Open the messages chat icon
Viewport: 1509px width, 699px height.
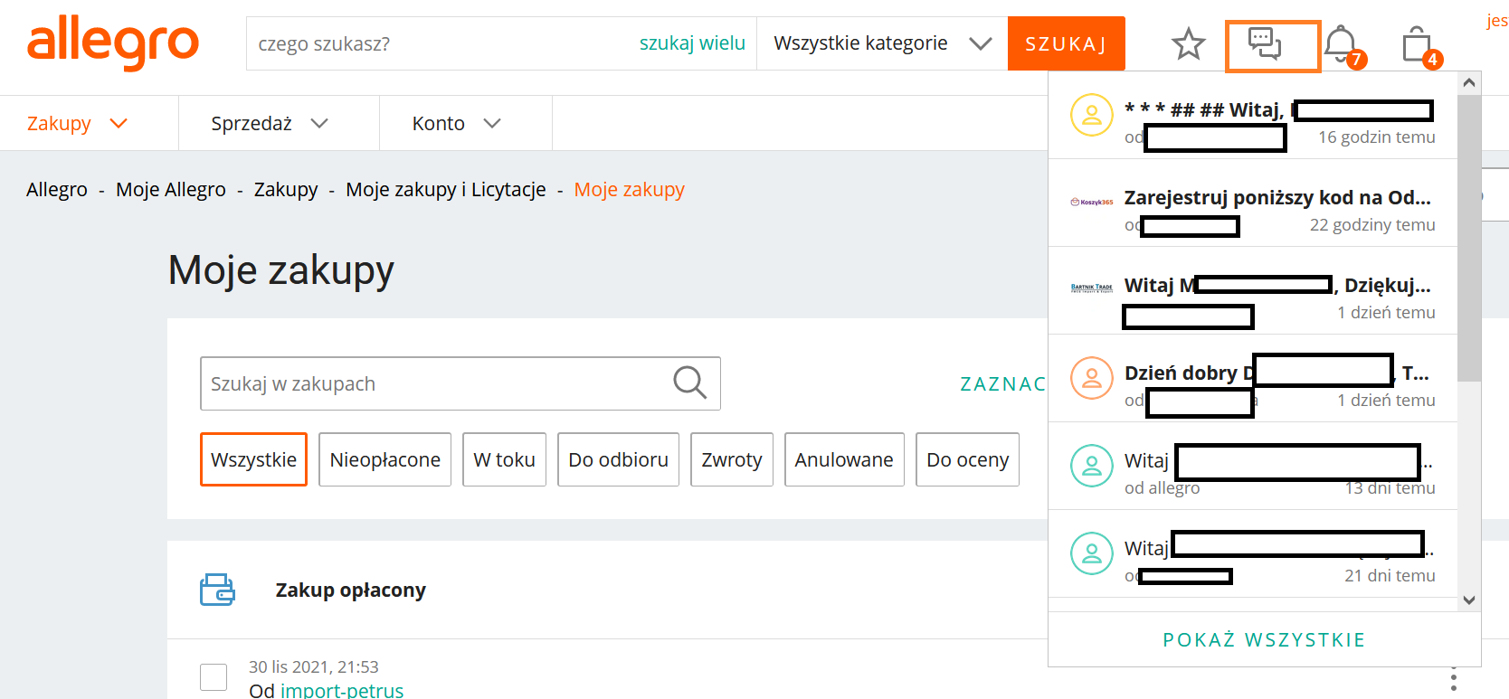[x=1265, y=43]
